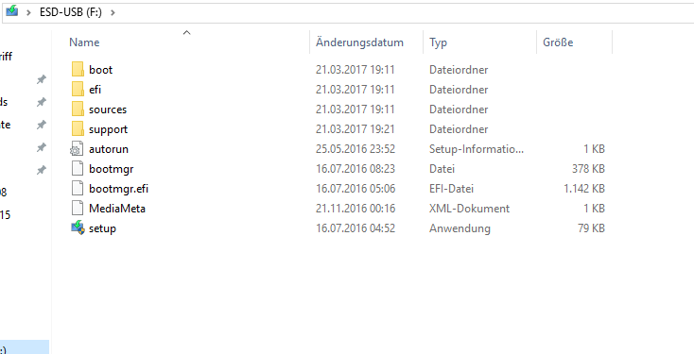Click the setup application icon
This screenshot has height=354, width=694.
[x=78, y=228]
